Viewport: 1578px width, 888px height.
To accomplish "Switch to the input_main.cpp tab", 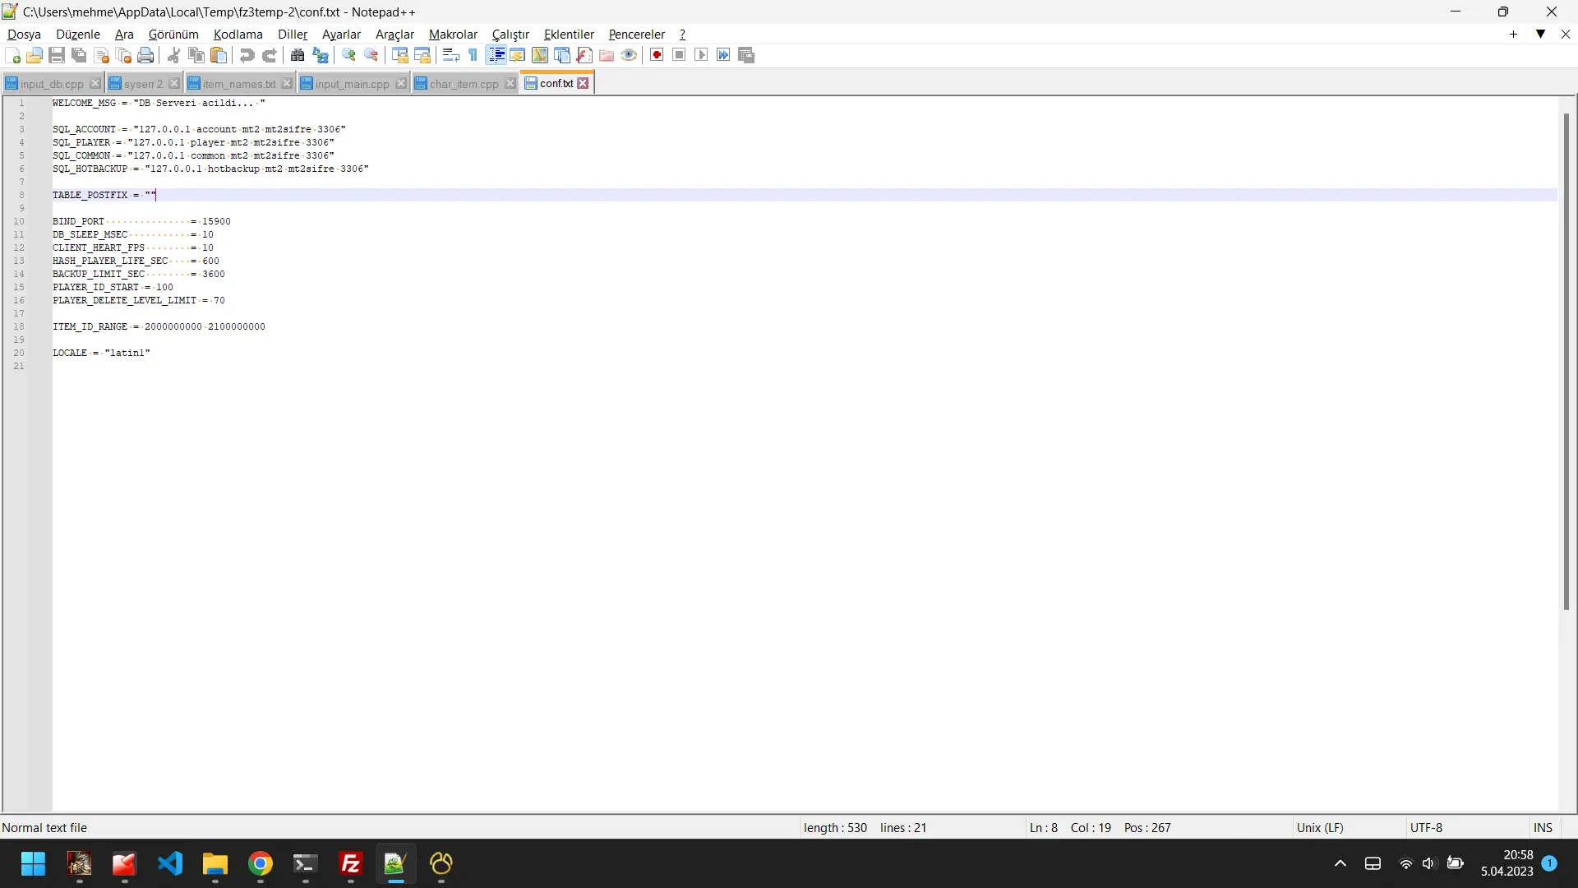I will tap(352, 84).
